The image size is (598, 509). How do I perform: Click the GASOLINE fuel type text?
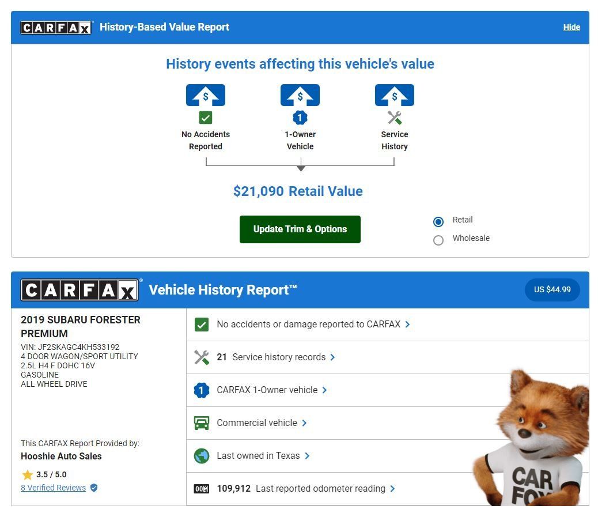pyautogui.click(x=40, y=375)
